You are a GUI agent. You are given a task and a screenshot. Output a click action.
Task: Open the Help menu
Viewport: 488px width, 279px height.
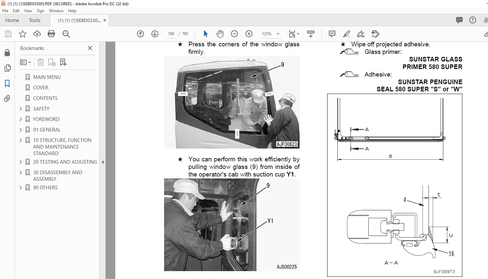click(x=72, y=11)
